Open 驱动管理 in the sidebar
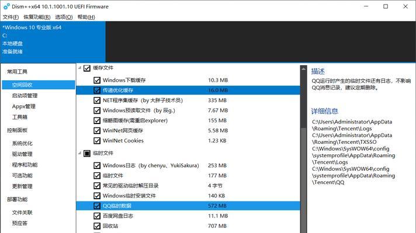416x233 pixels. click(x=22, y=154)
